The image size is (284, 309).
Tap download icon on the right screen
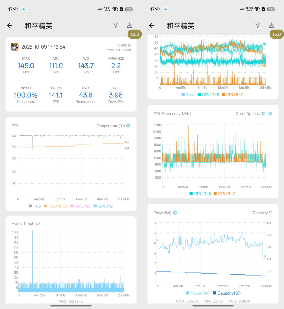point(272,25)
